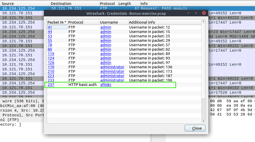Screen dimensions: 255x142
Task: Open packet 126 link
Action: 51,63
